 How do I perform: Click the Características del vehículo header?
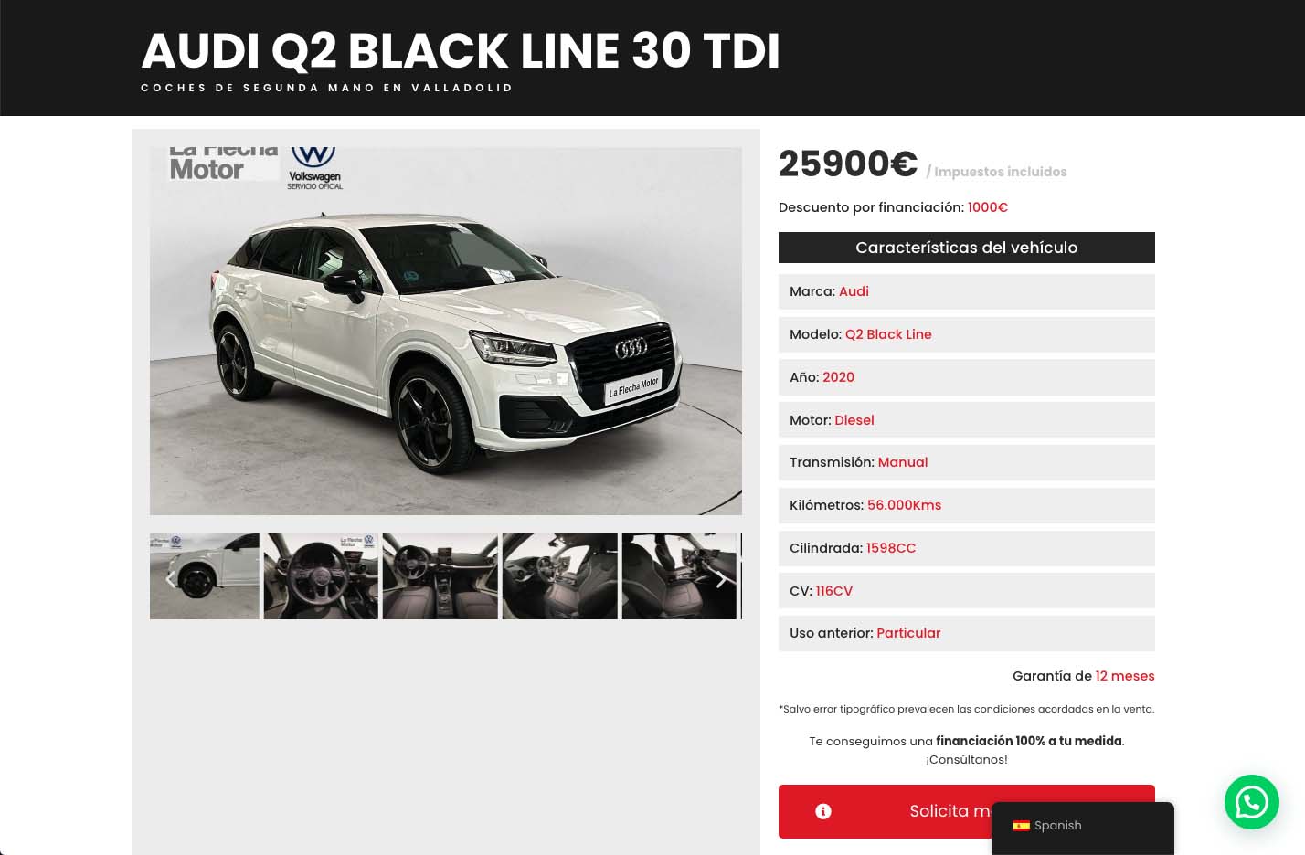(x=967, y=248)
